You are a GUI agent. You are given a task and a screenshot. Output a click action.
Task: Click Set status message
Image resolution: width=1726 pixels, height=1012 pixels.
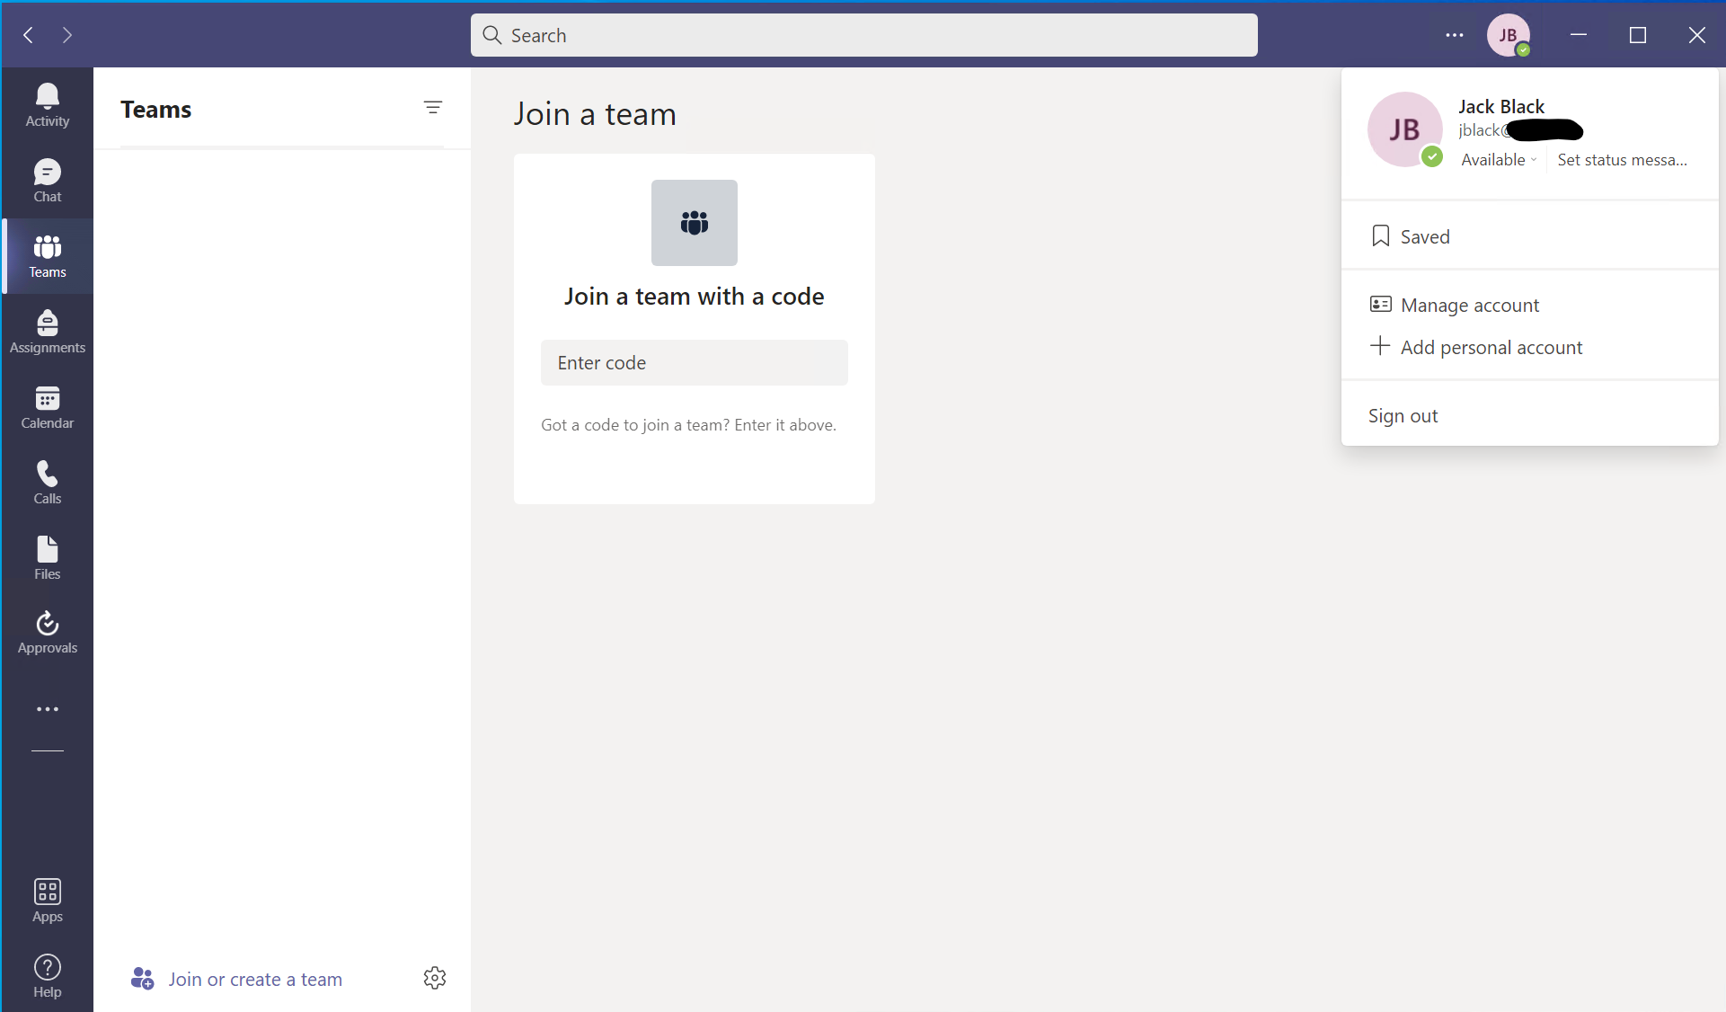tap(1622, 159)
